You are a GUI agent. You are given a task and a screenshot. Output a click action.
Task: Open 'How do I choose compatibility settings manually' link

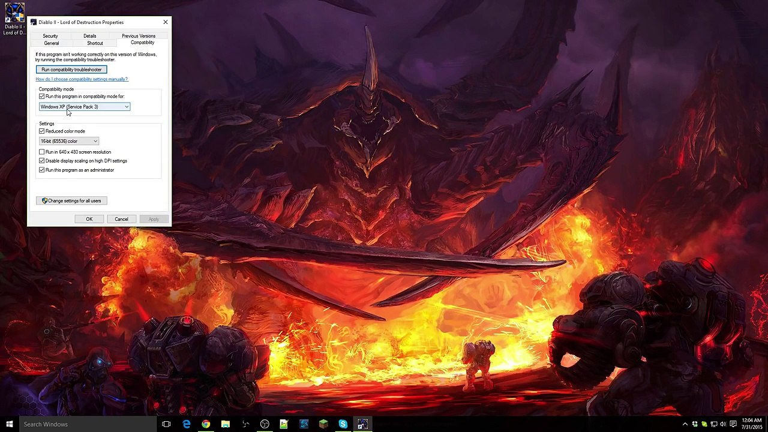pyautogui.click(x=82, y=79)
